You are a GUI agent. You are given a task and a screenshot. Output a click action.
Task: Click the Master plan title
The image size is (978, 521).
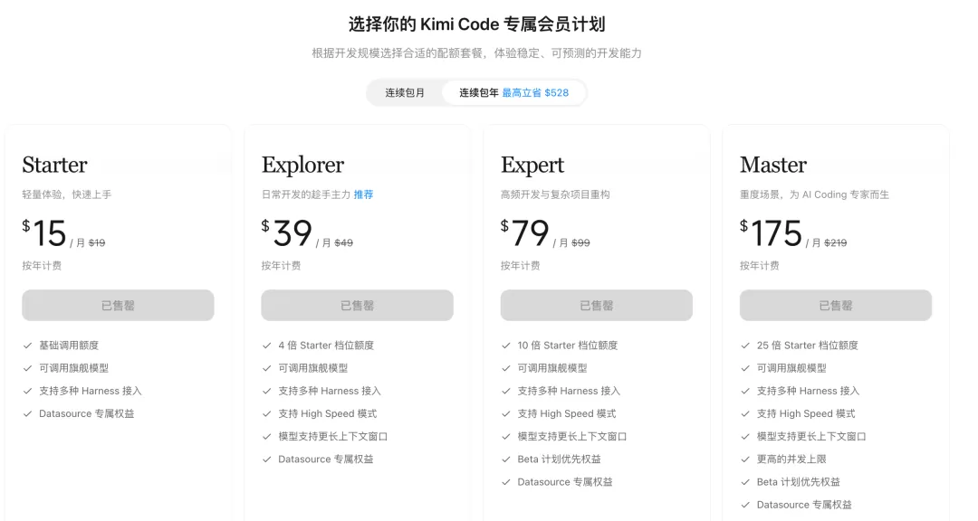[773, 165]
